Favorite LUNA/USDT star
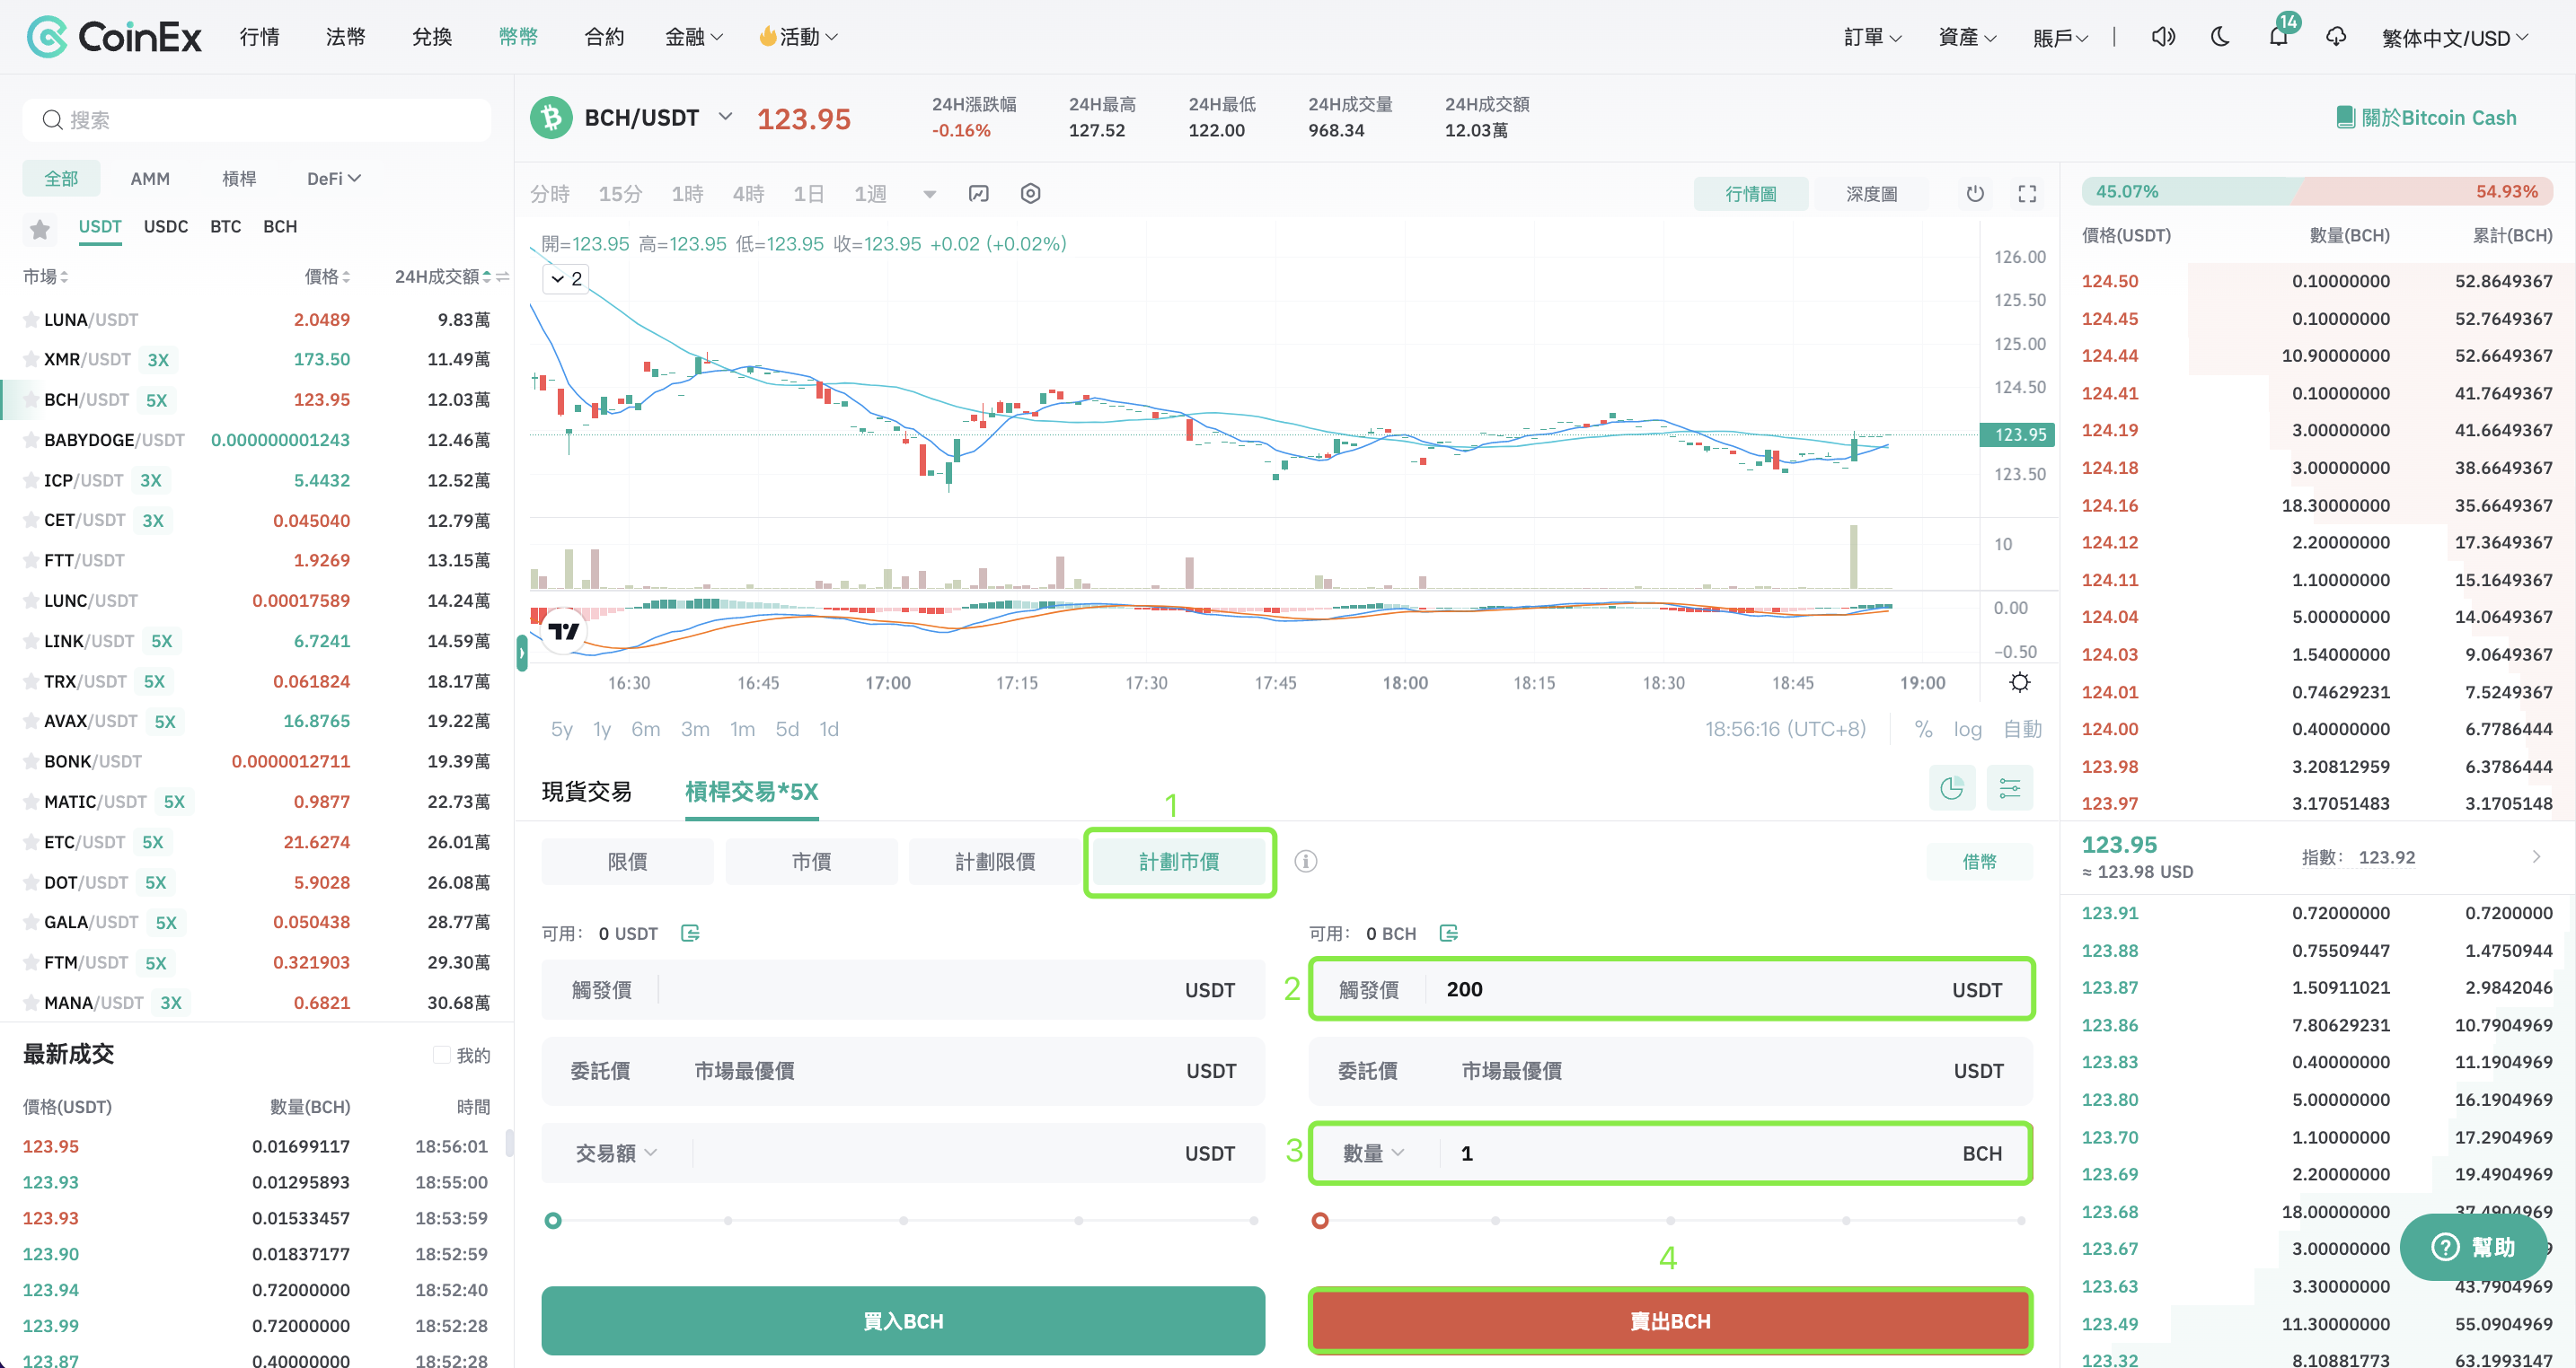Viewport: 2576px width, 1368px height. coord(31,320)
